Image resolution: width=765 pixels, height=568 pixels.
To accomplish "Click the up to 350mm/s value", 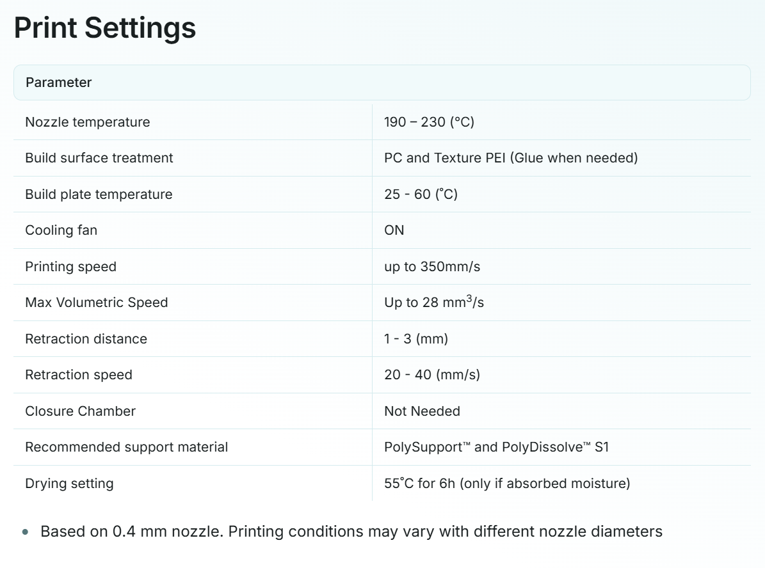I will click(x=432, y=267).
